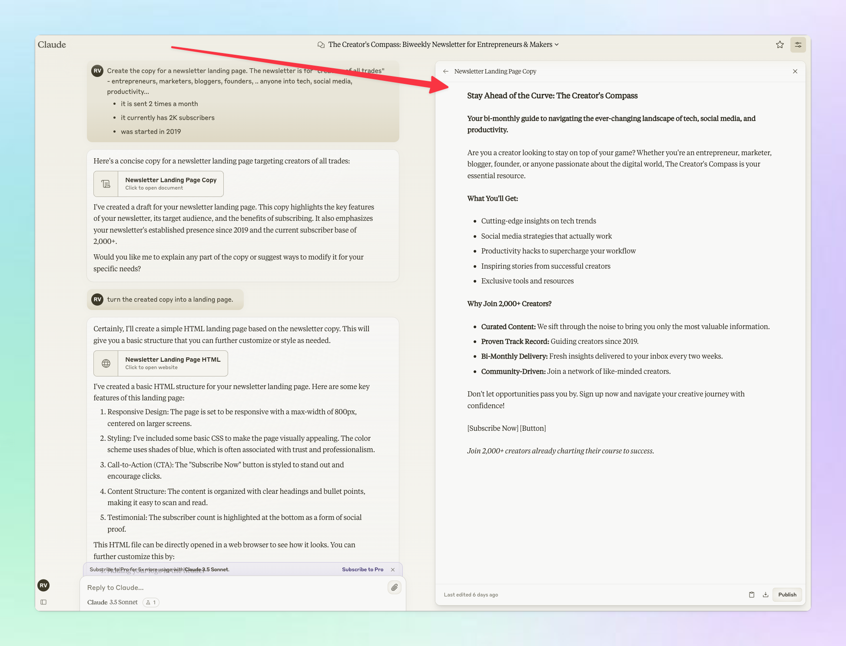This screenshot has height=646, width=846.
Task: Open the chat controls panel
Action: point(798,44)
